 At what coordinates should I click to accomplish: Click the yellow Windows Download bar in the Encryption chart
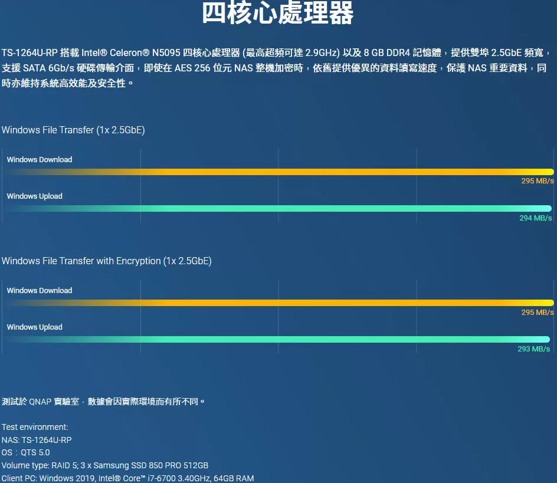279,303
